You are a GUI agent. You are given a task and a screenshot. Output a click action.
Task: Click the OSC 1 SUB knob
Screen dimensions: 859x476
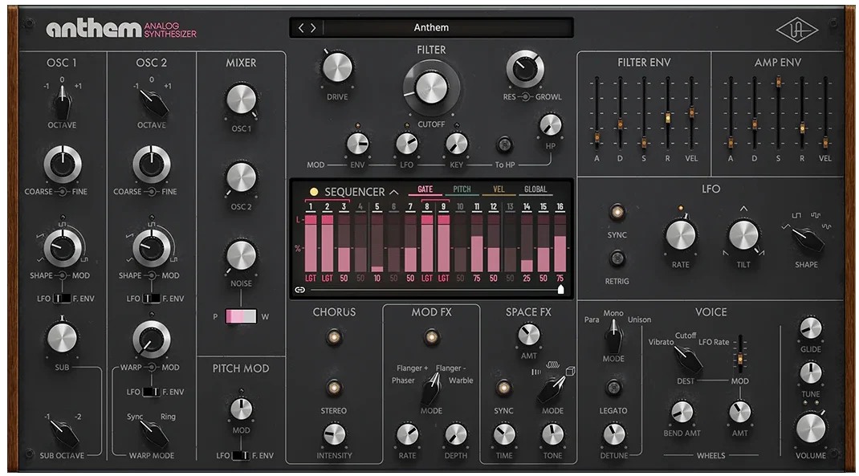[x=62, y=337]
